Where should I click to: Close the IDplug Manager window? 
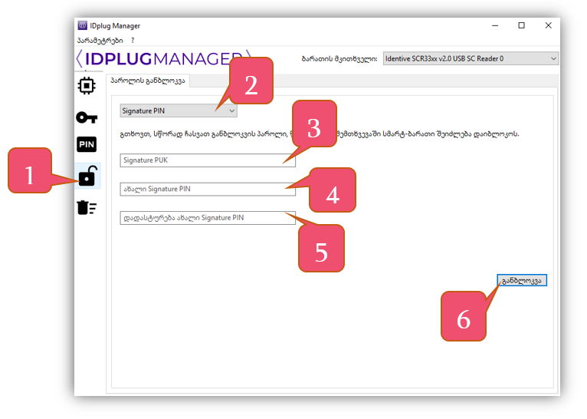(548, 25)
